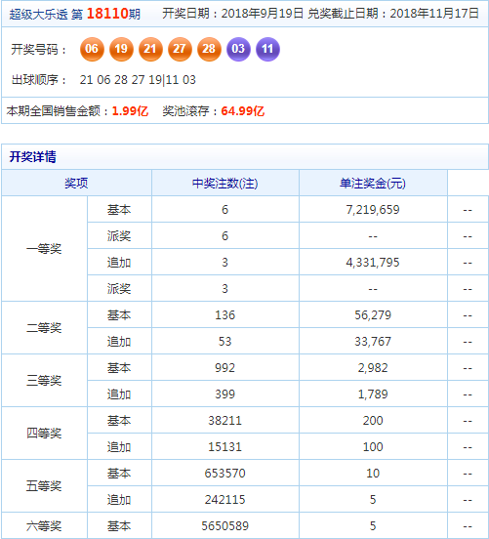Click the 64.99亿 prize pool amount
This screenshot has height=539, width=489.
pos(243,111)
